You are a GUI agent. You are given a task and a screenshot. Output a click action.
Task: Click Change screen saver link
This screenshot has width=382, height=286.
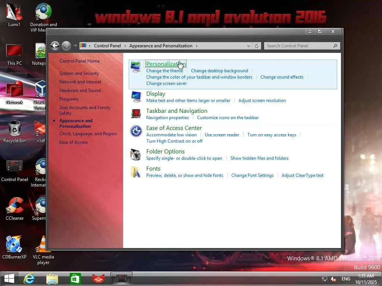[166, 83]
